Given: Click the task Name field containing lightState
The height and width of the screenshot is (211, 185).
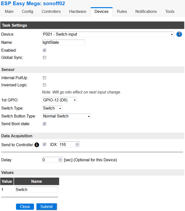Looking at the screenshot, I should [63, 42].
